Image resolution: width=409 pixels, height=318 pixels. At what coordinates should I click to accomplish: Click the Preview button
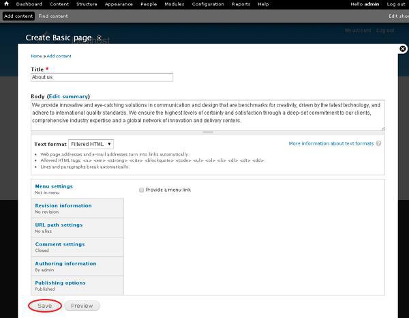[x=82, y=306]
